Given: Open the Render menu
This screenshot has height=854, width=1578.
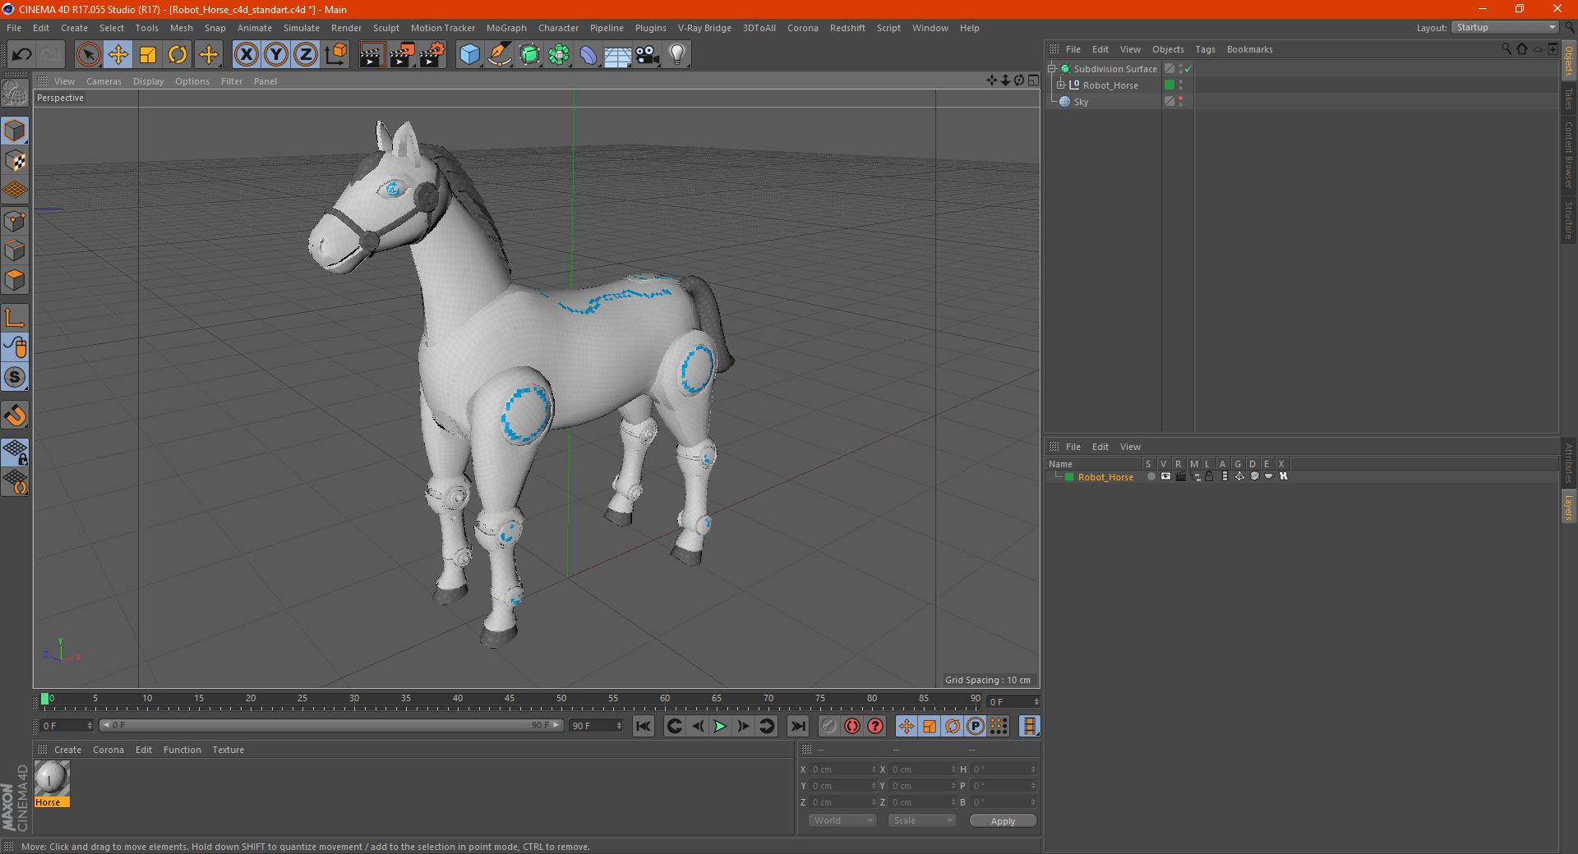Looking at the screenshot, I should tap(346, 28).
